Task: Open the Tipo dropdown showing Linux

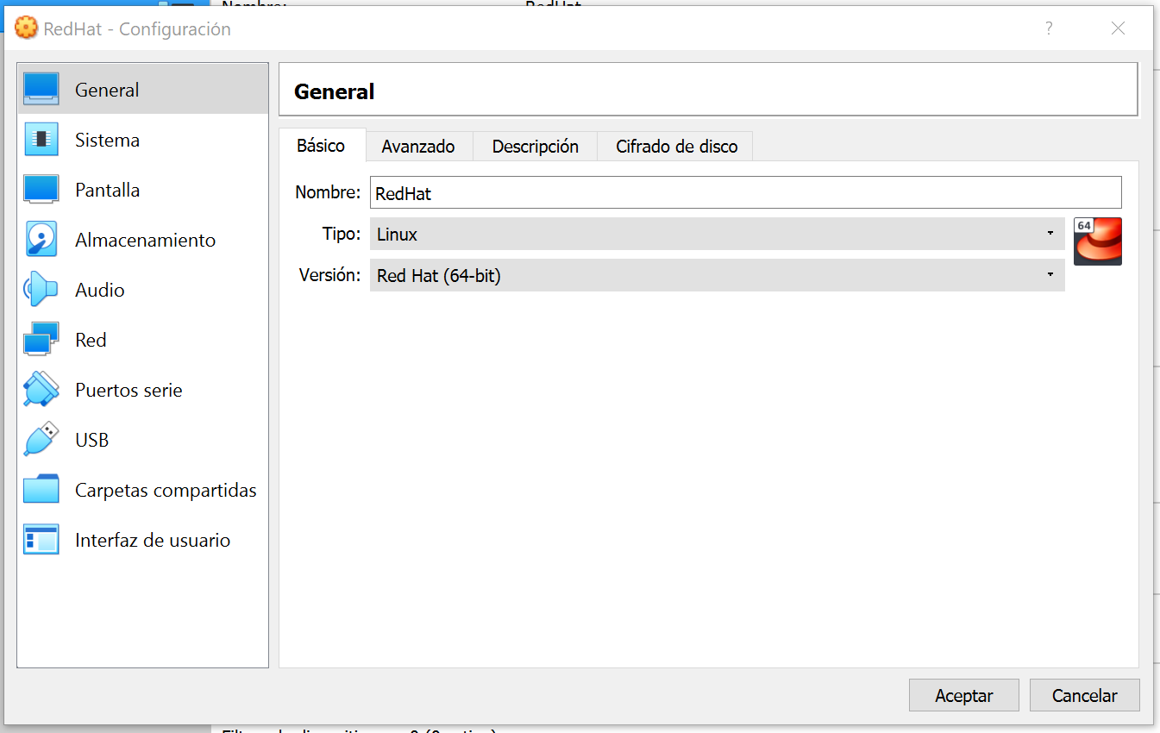Action: click(x=718, y=234)
